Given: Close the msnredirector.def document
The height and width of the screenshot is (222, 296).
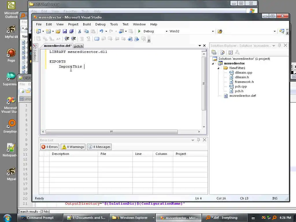Looking at the screenshot, I should (x=204, y=45).
